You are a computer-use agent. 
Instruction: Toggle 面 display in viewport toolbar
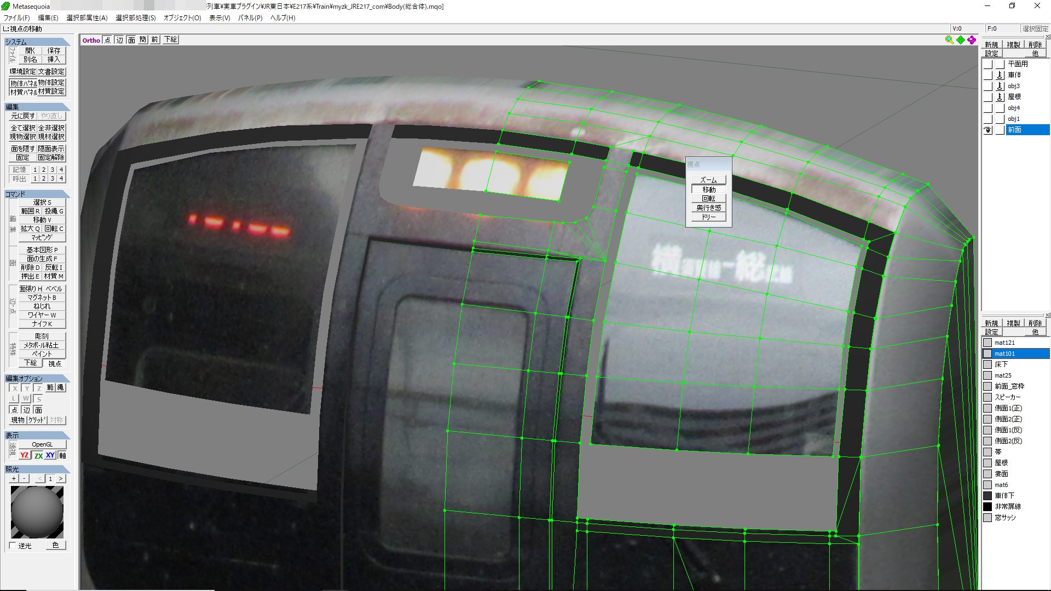click(131, 40)
